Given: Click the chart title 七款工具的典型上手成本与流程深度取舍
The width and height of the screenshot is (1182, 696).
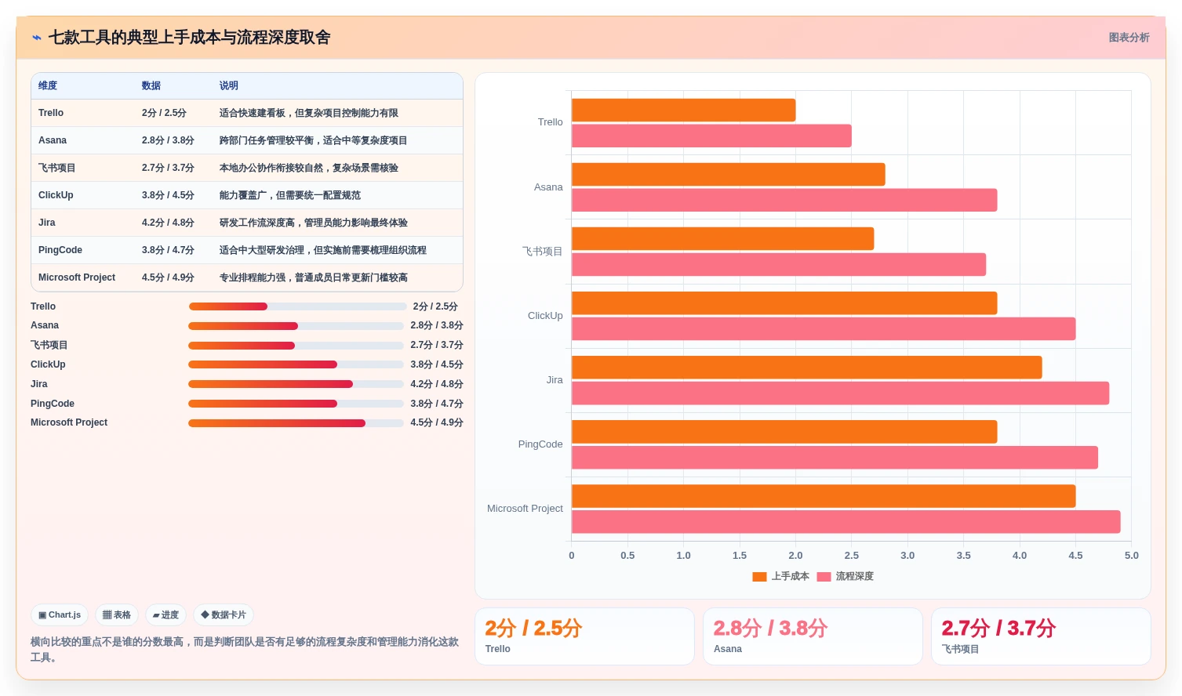Looking at the screenshot, I should (x=189, y=38).
